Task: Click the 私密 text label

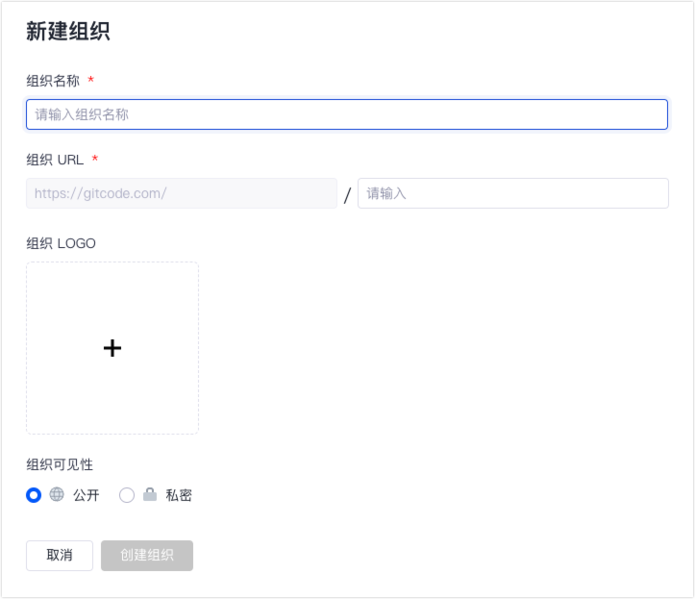Action: 179,495
